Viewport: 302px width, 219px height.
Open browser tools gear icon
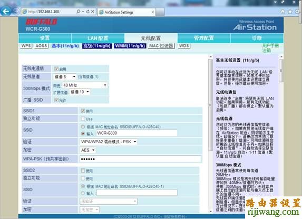[x=297, y=12]
